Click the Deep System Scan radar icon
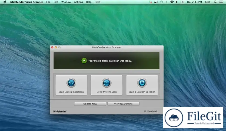This screenshot has height=131, width=226. pos(107,83)
